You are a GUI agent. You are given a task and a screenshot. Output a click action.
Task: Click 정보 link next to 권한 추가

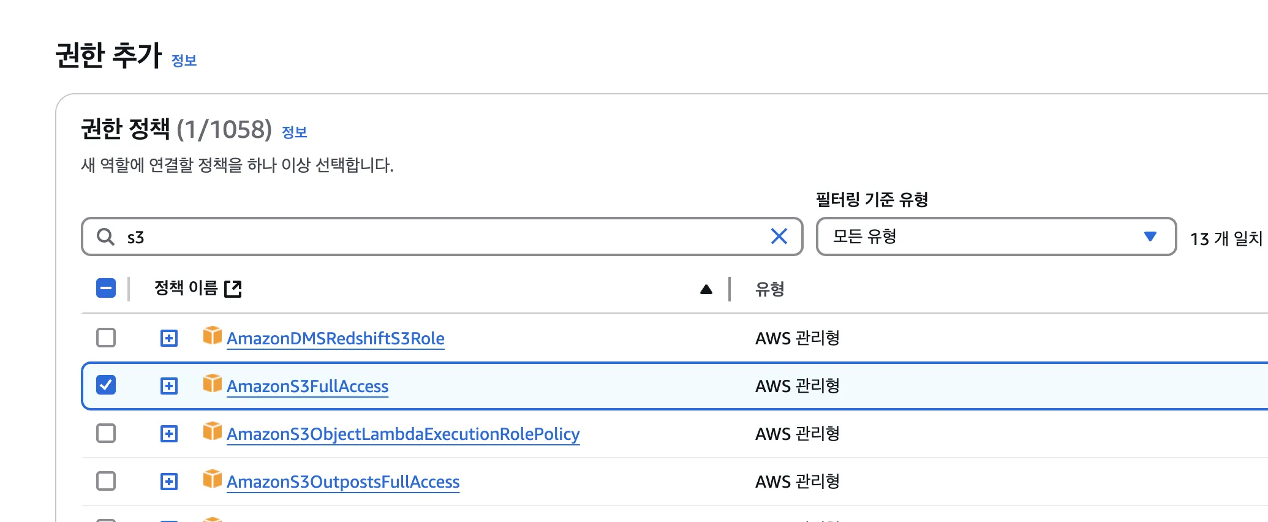[x=184, y=61]
